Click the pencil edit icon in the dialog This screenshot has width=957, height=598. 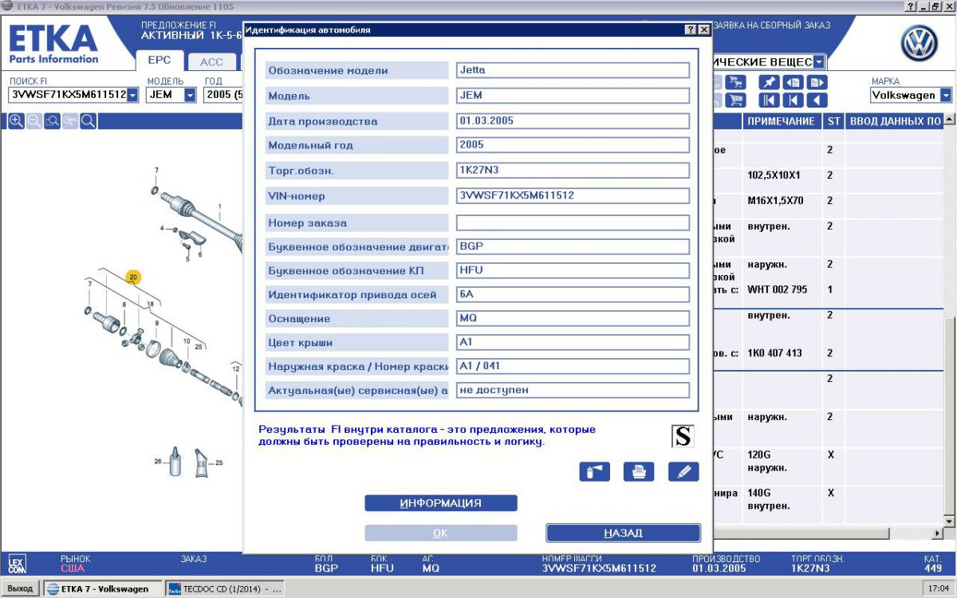click(683, 471)
